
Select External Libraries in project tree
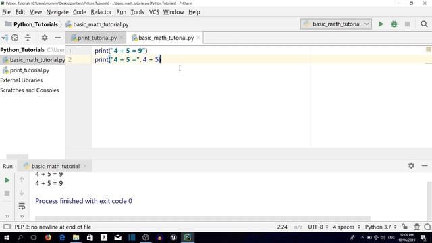[x=22, y=80]
